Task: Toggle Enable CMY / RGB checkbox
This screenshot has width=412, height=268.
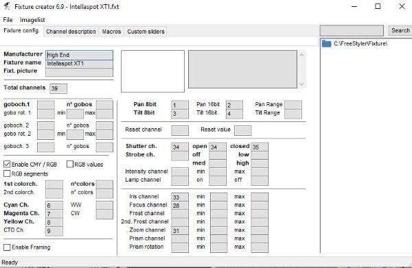Action: coord(7,165)
